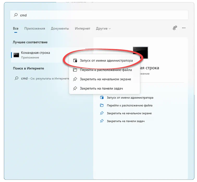Click Закрепить на панели задач in right pane
197x182 pixels.
pyautogui.click(x=126, y=121)
